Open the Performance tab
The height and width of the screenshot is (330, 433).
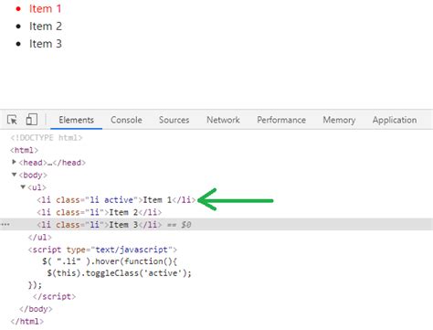click(281, 120)
